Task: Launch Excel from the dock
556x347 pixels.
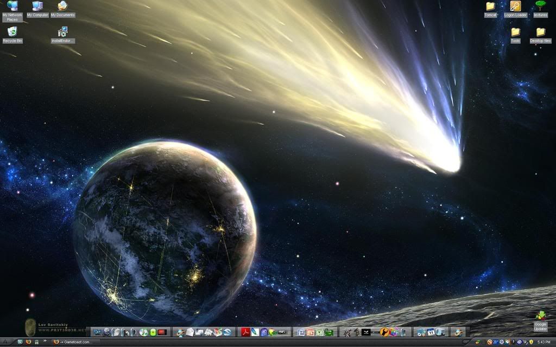Action: pyautogui.click(x=320, y=332)
